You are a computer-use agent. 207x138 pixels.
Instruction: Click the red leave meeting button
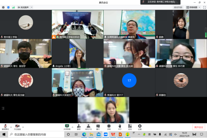[199, 127]
